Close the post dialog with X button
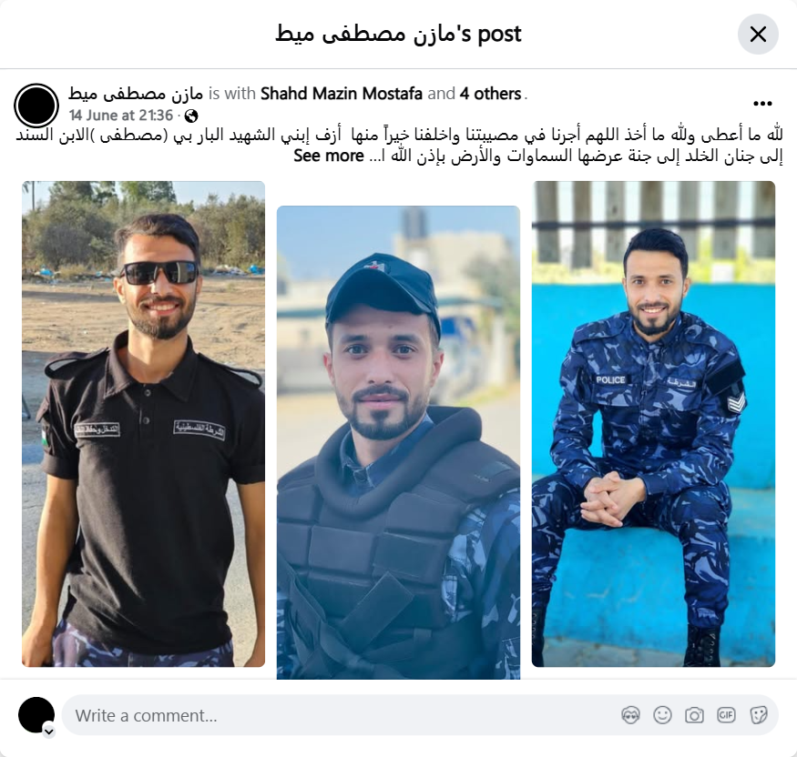The width and height of the screenshot is (797, 757). click(x=758, y=35)
